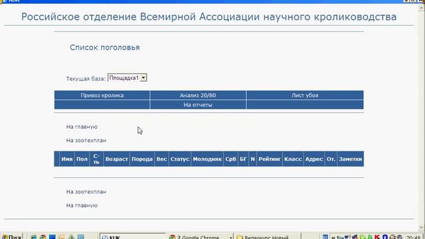Click the БГ column header

pos(243,159)
